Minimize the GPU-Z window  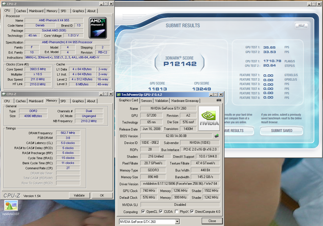(211, 95)
